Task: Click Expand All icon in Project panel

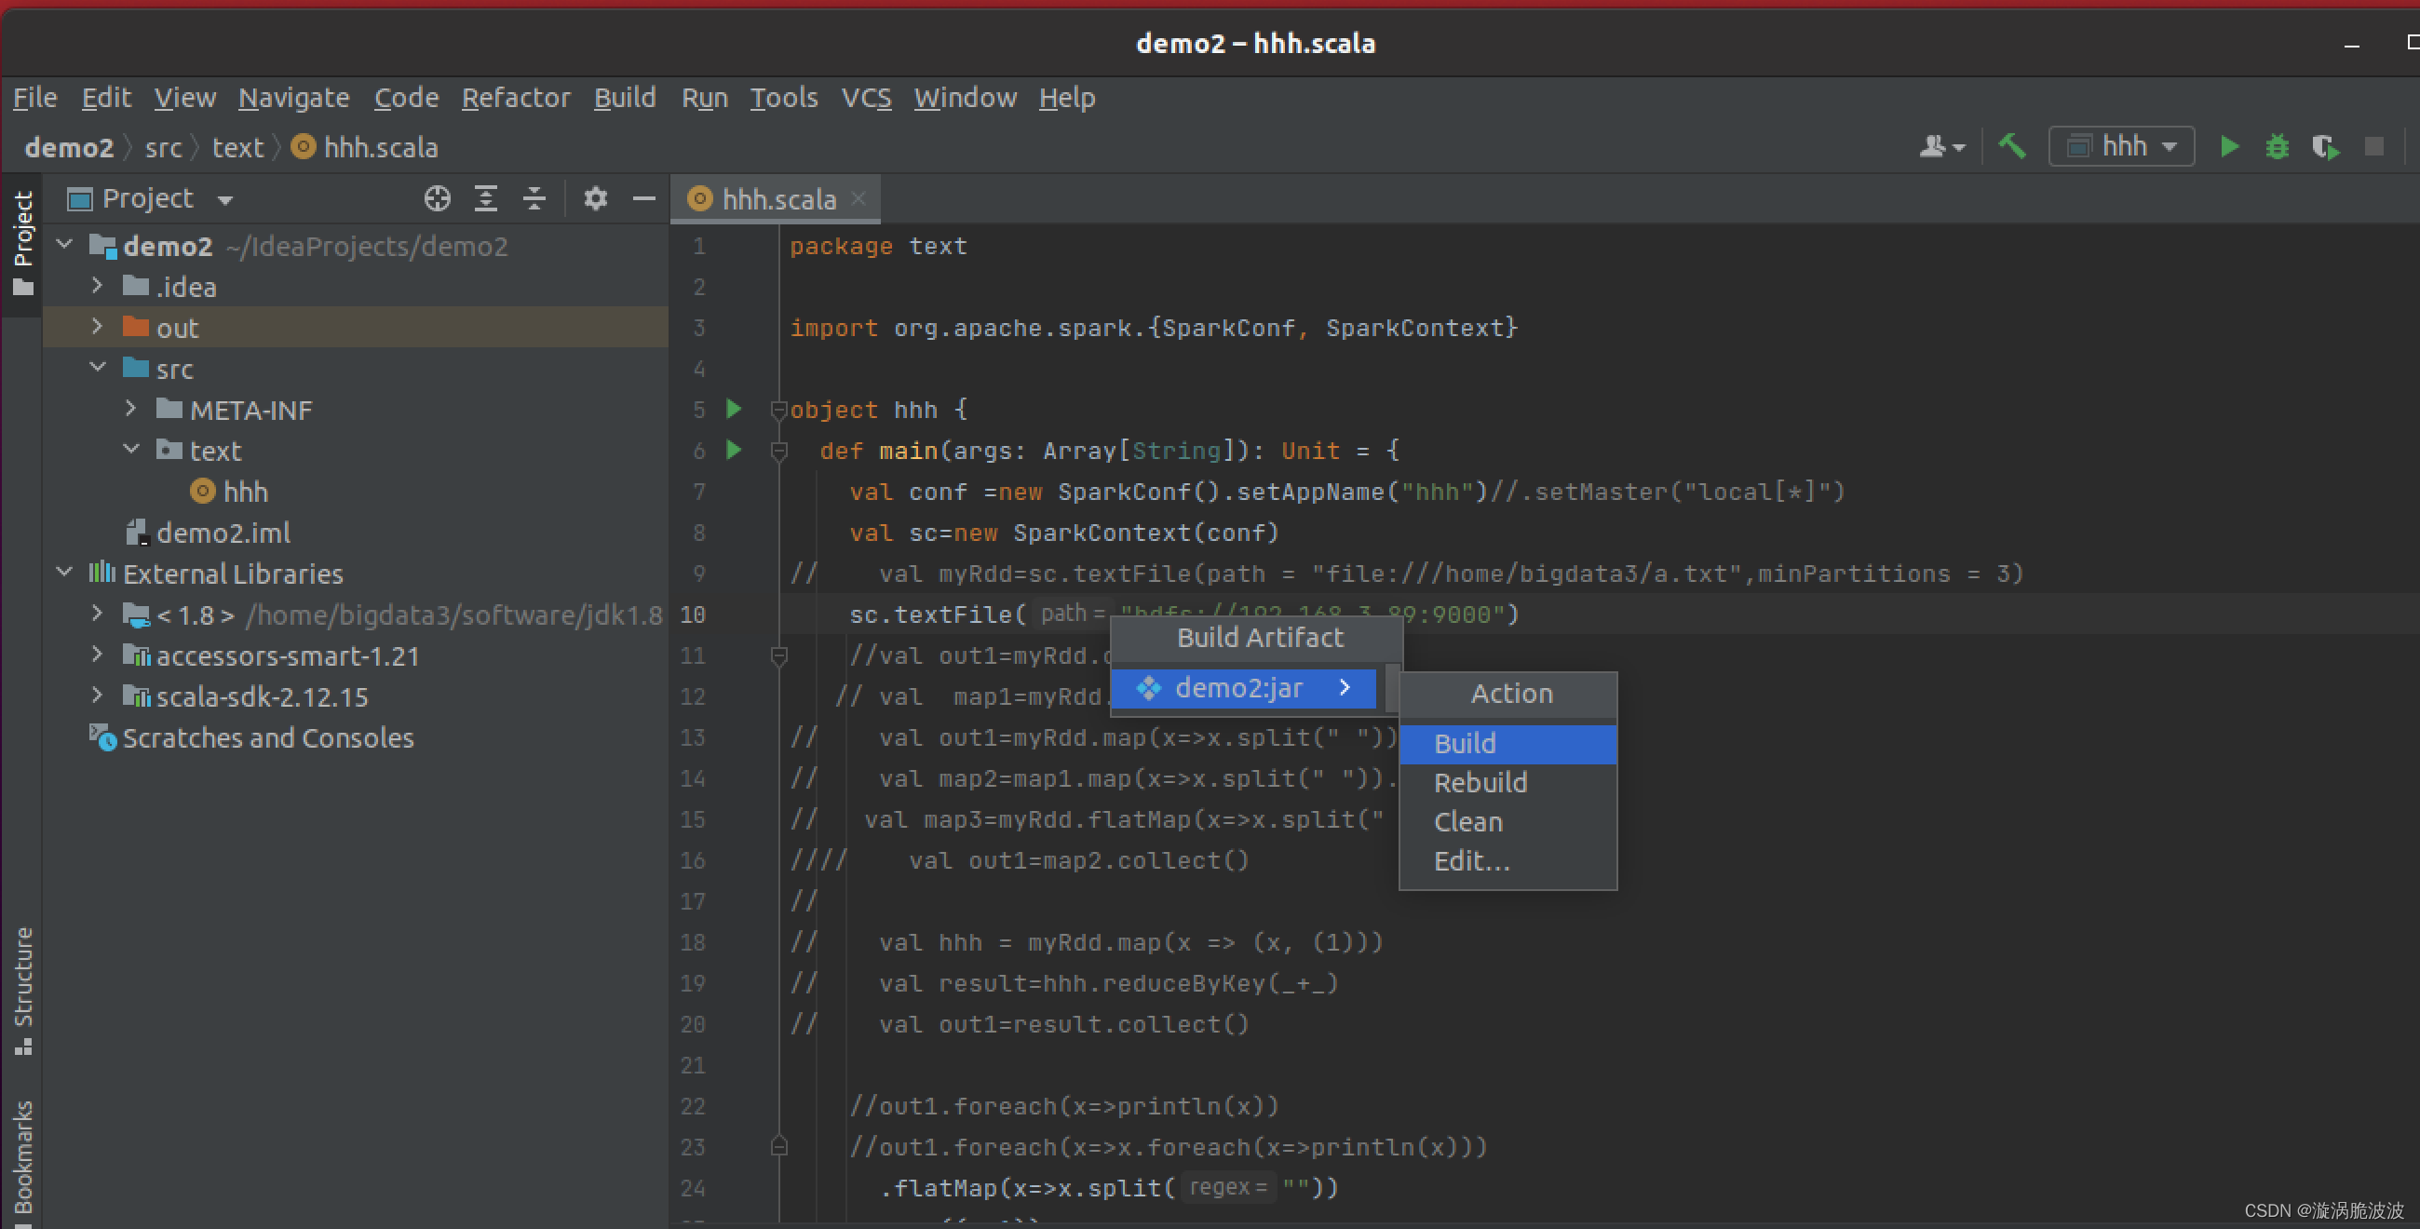Action: click(486, 198)
